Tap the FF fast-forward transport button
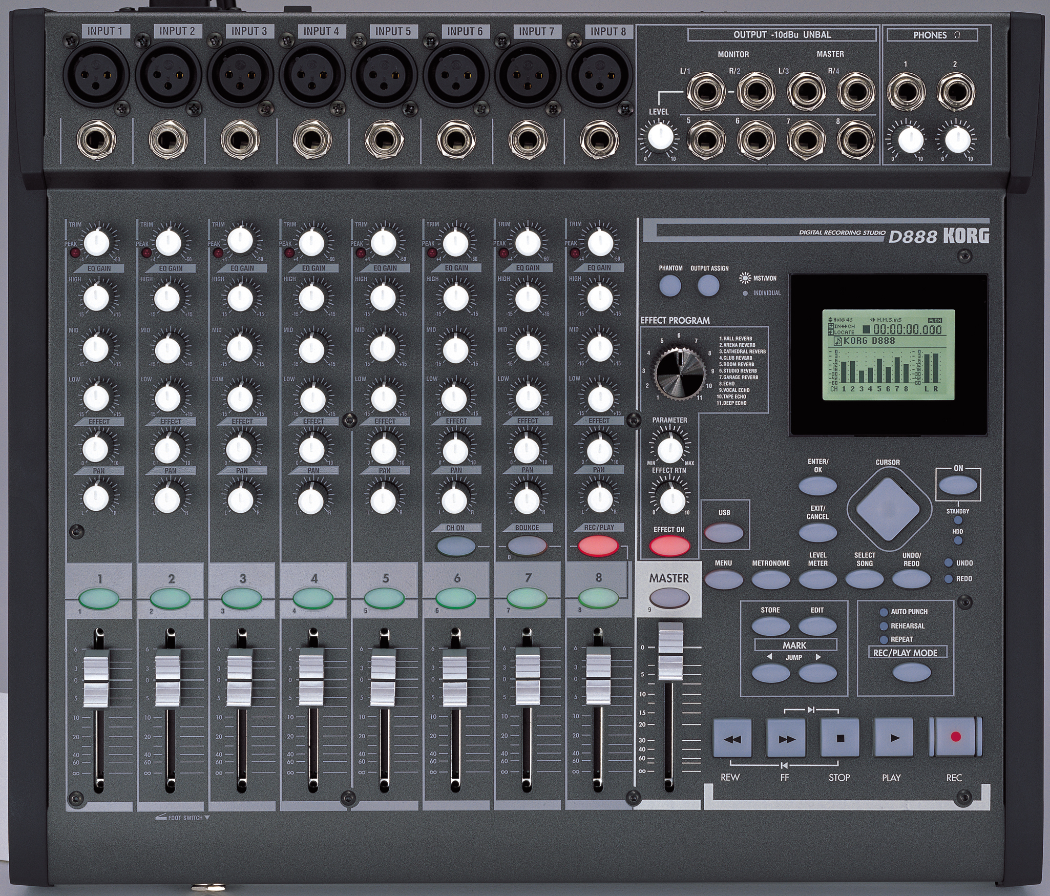This screenshot has height=896, width=1050. (786, 738)
